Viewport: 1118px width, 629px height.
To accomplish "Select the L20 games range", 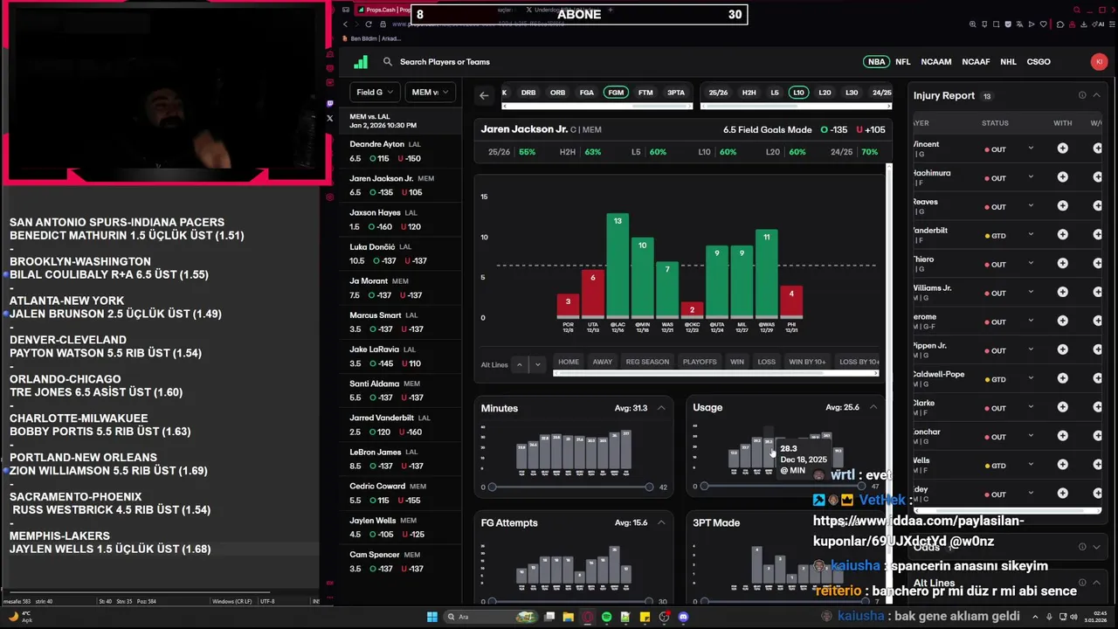I will point(825,93).
